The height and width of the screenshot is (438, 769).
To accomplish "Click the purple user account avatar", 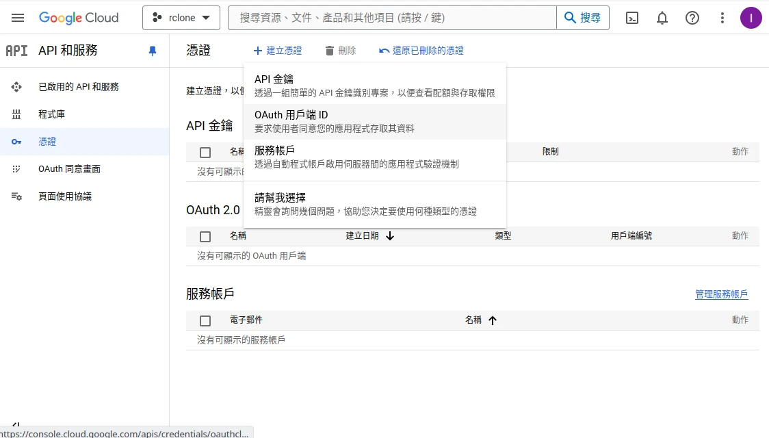I will pos(751,18).
